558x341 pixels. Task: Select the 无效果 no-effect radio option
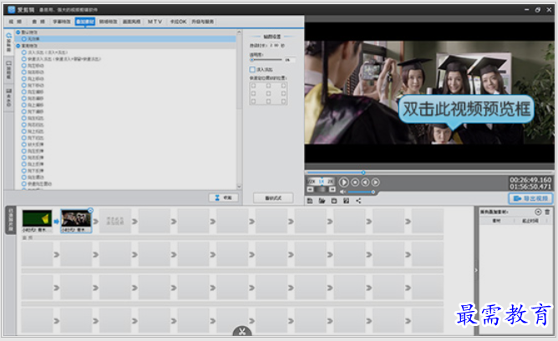[x=24, y=38]
